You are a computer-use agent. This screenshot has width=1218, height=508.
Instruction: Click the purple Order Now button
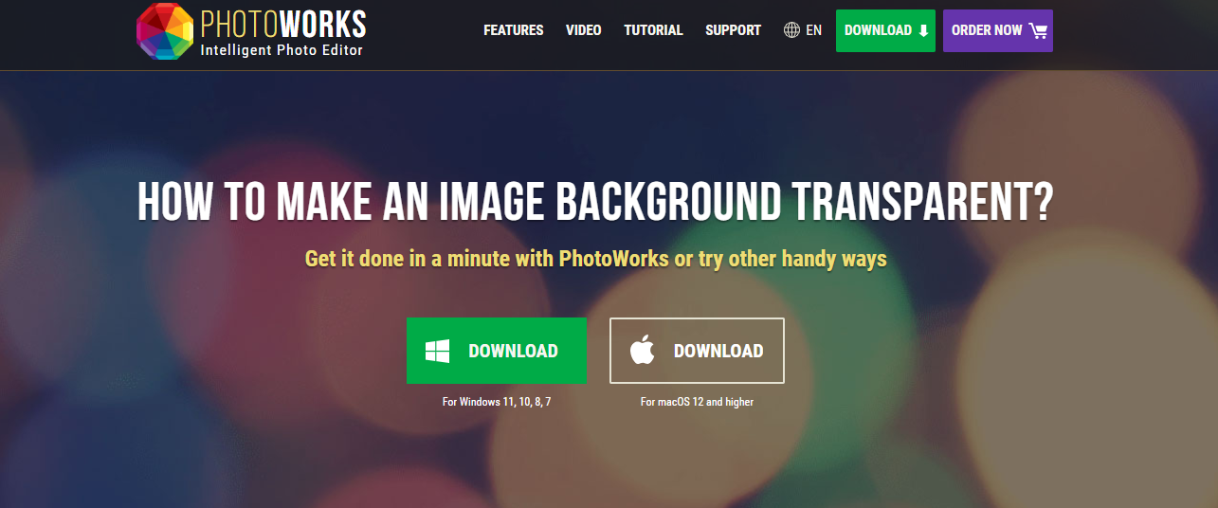click(x=998, y=30)
